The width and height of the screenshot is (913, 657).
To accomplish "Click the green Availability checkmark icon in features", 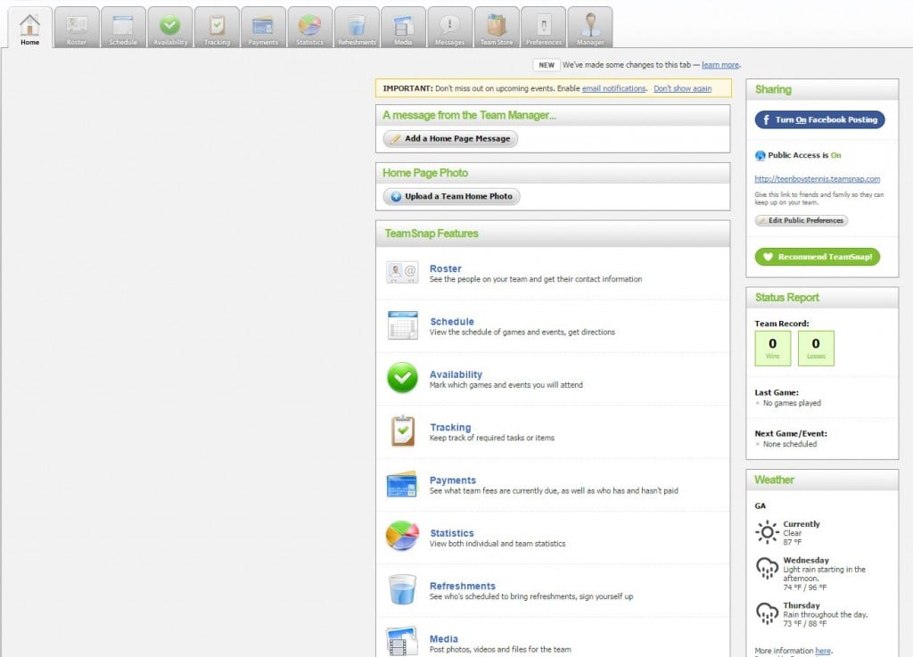I will tap(402, 378).
